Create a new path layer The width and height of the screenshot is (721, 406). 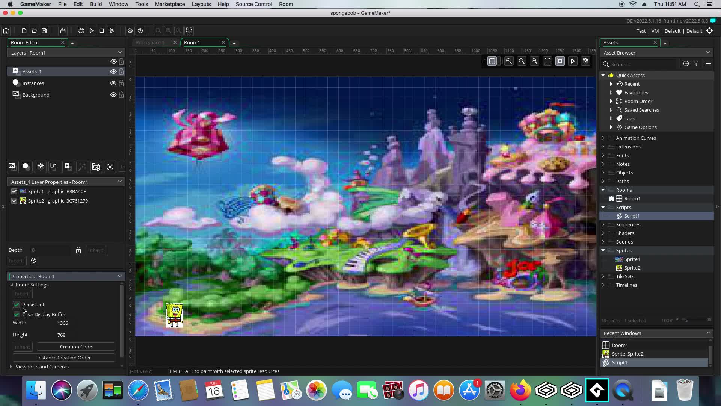point(54,167)
